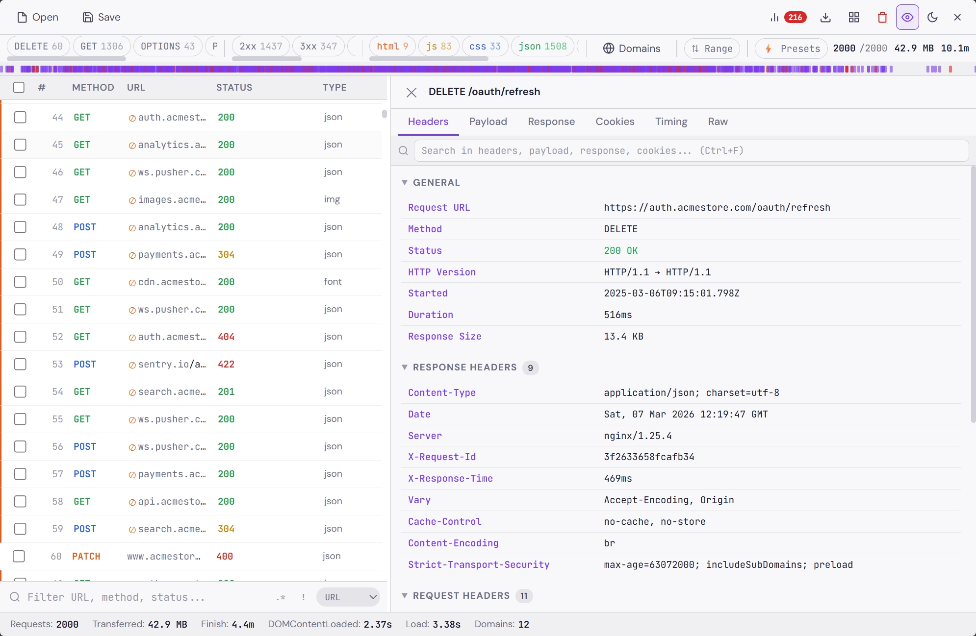Open the Presets lightning menu
Image resolution: width=976 pixels, height=636 pixels.
pos(790,48)
